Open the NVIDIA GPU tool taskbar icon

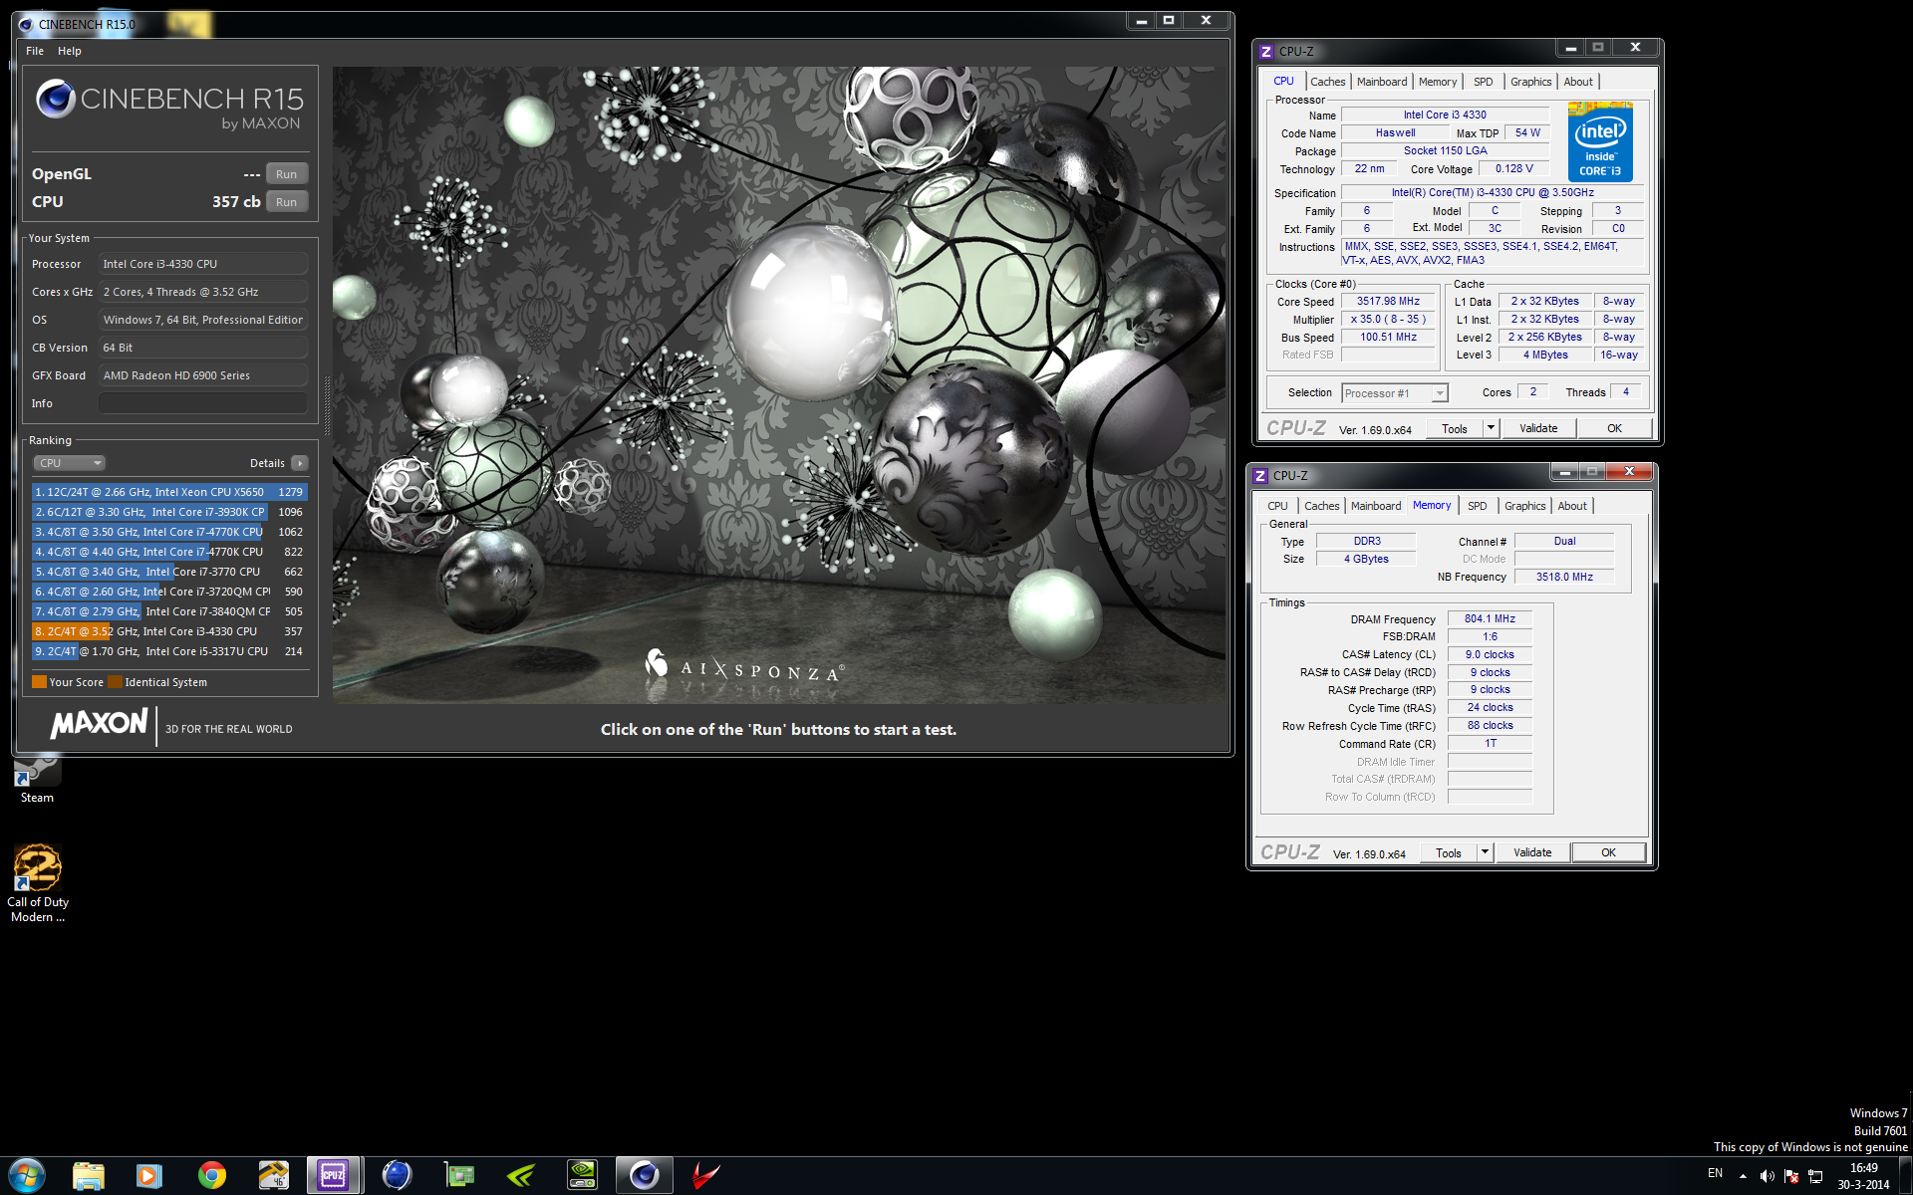(x=582, y=1176)
